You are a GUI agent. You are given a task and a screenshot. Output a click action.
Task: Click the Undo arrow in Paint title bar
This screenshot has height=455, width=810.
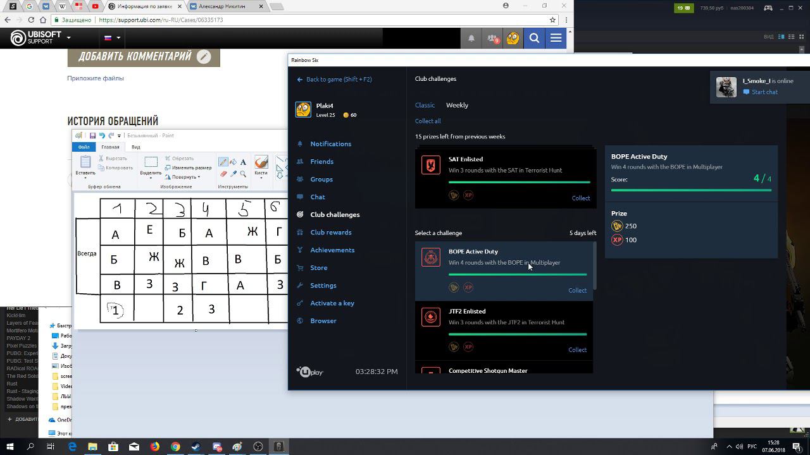point(101,135)
